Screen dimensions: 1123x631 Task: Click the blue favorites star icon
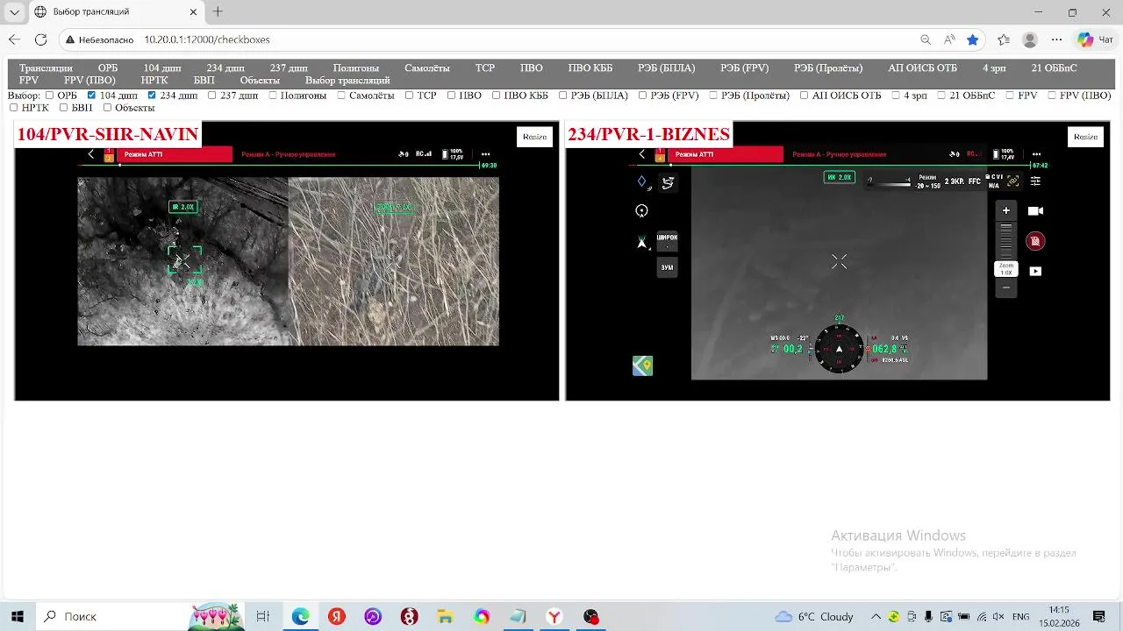tap(973, 39)
